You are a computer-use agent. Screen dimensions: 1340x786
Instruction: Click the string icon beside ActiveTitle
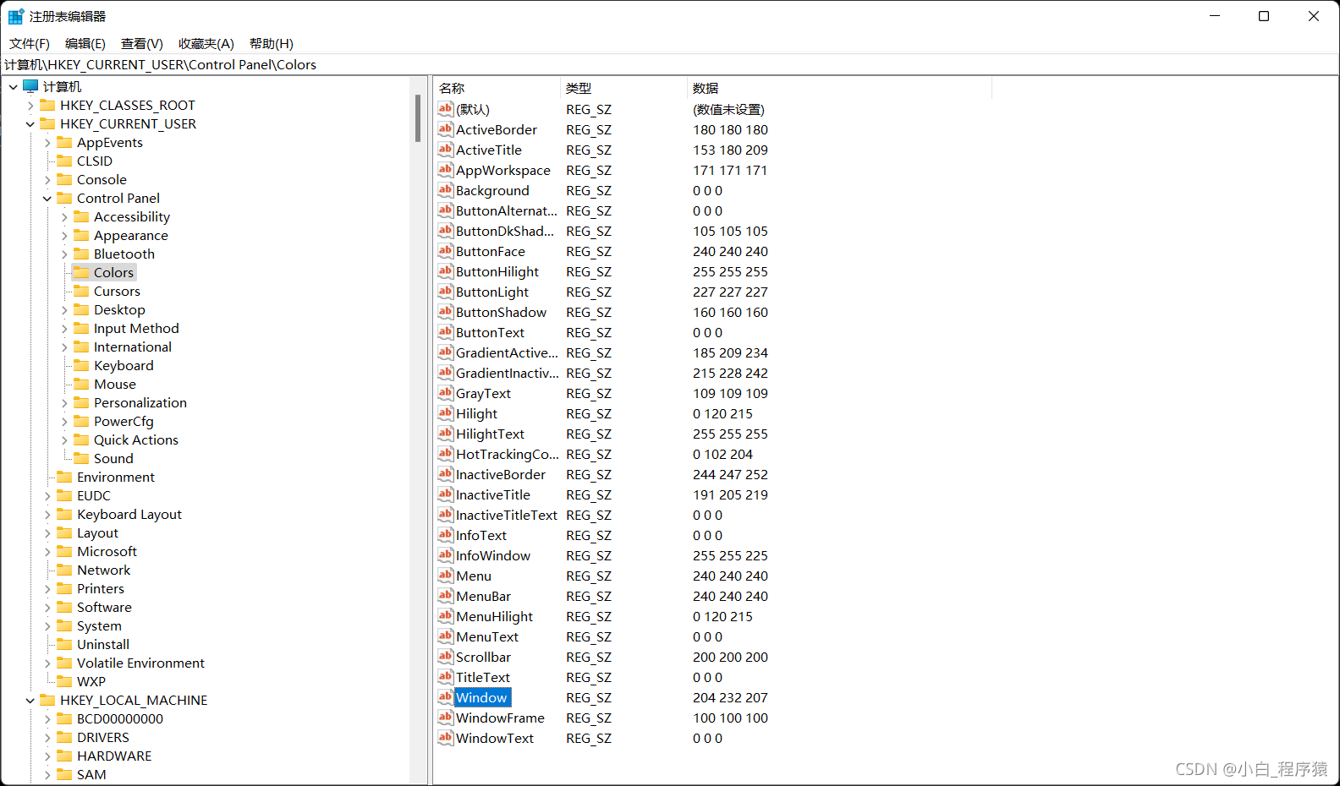[x=446, y=150]
